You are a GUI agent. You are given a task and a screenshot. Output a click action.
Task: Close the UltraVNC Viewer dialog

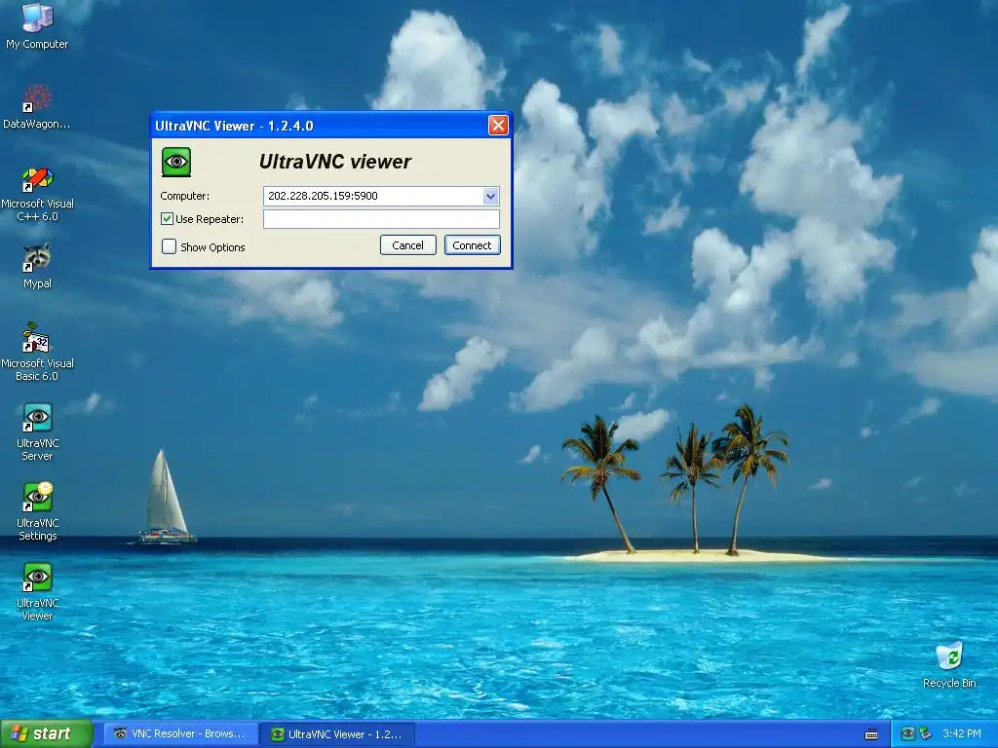coord(498,126)
